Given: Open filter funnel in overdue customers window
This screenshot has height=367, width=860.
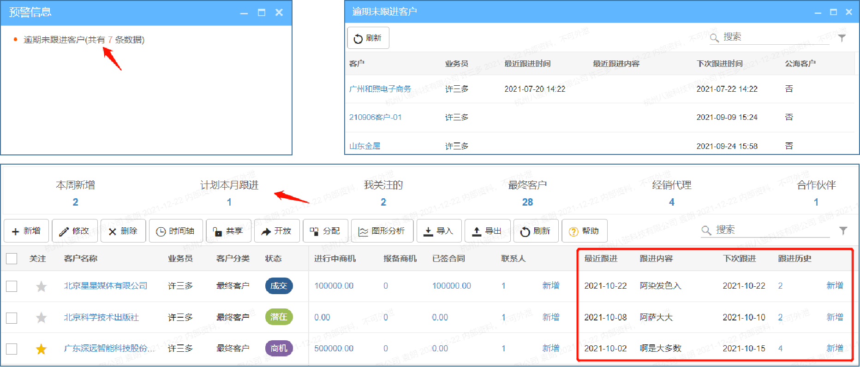Looking at the screenshot, I should click(x=842, y=38).
